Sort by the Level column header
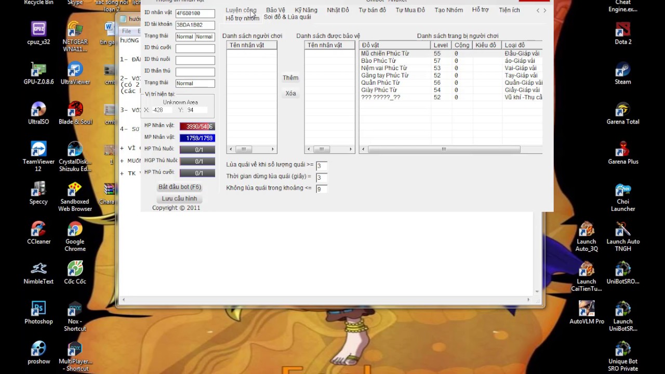 (x=441, y=45)
